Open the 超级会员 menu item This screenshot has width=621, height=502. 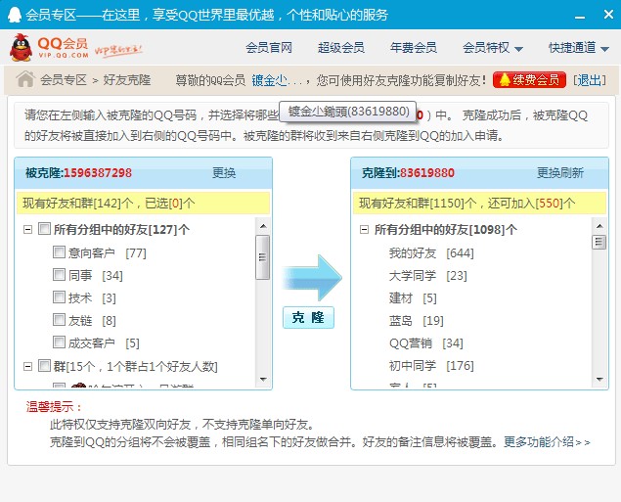(x=340, y=48)
